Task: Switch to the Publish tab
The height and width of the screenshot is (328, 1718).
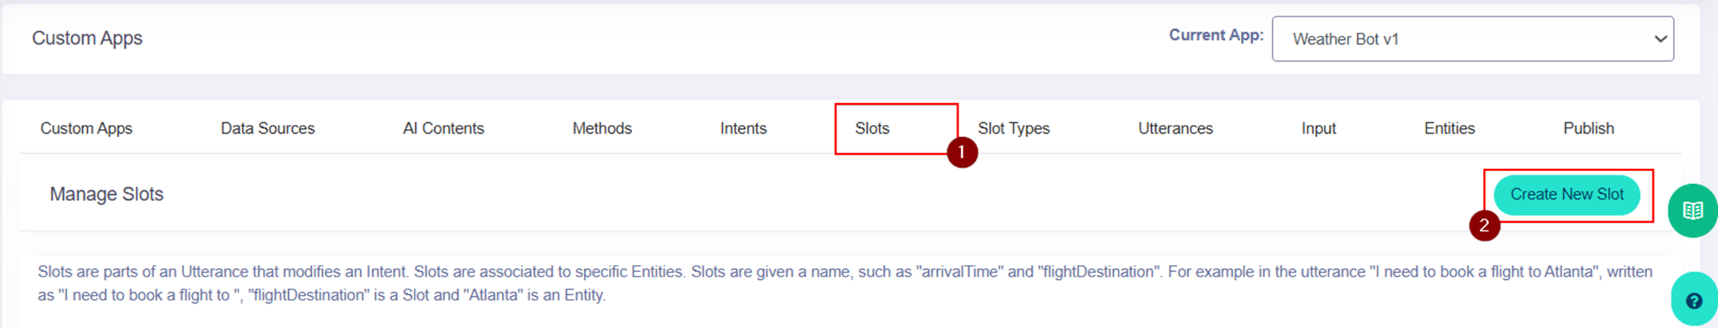Action: 1588,128
